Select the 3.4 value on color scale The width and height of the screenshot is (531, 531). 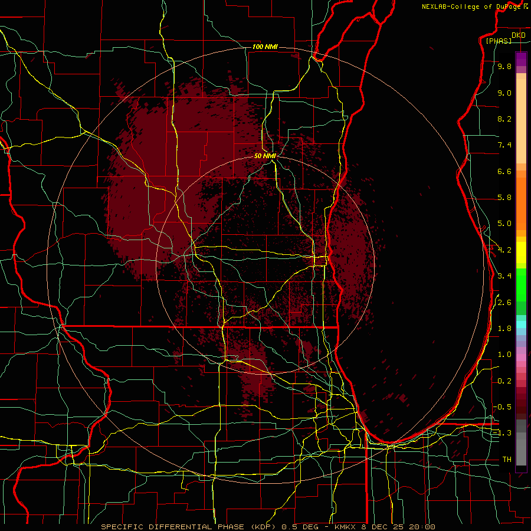pyautogui.click(x=504, y=276)
